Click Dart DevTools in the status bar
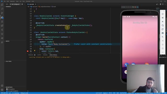Image resolution: width=167 pixels, height=94 pixels. click(x=123, y=93)
